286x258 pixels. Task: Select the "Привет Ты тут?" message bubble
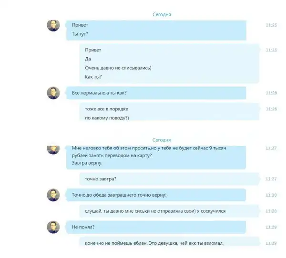(x=156, y=30)
